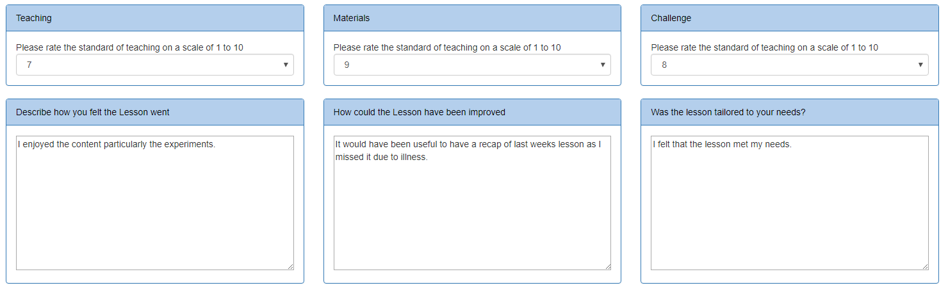Open the Teaching rating dropdown showing 7

coord(155,65)
